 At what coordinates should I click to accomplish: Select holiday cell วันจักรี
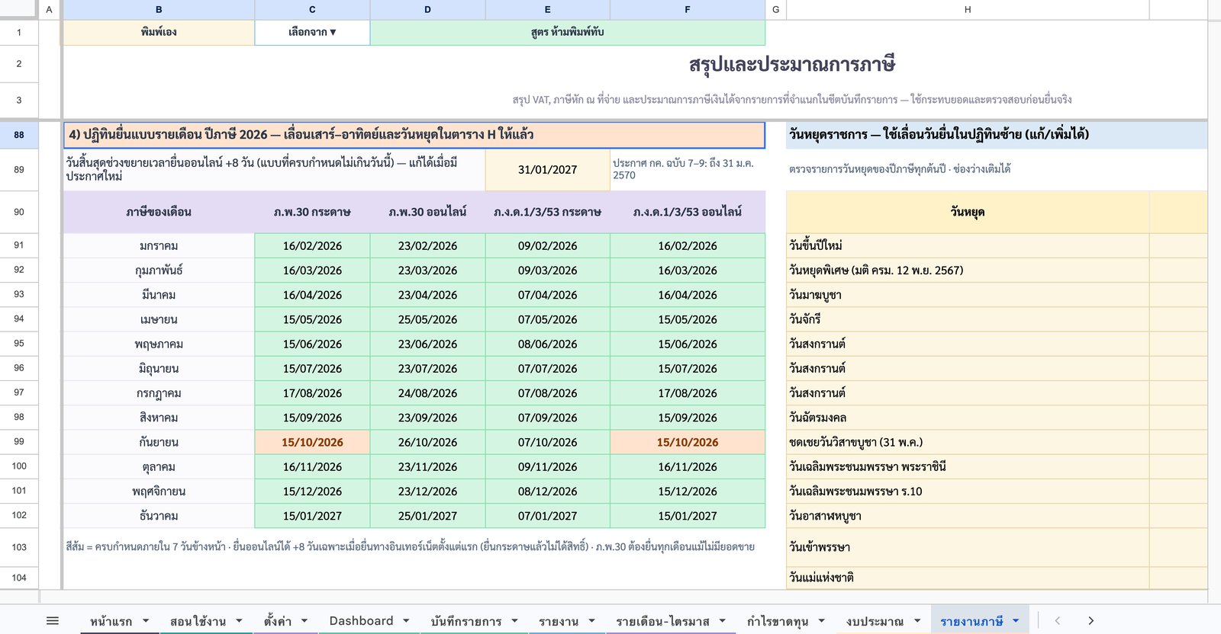968,319
